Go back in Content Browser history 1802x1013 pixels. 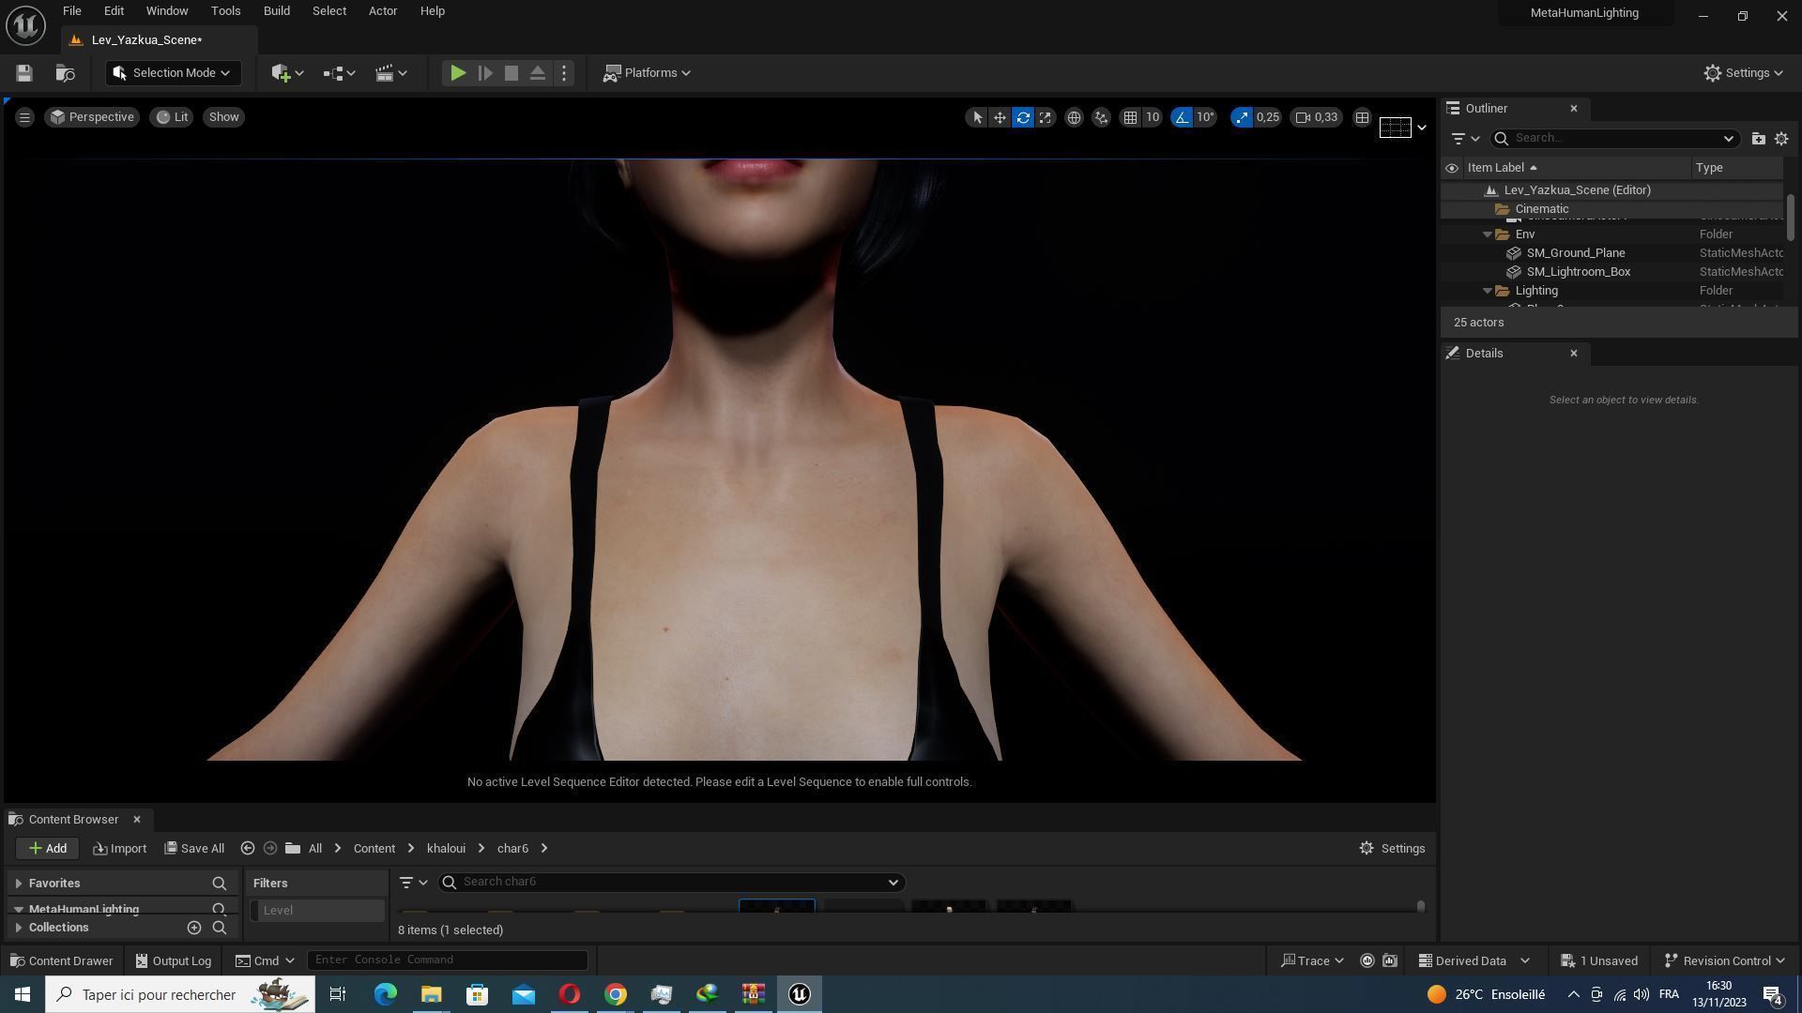point(248,849)
